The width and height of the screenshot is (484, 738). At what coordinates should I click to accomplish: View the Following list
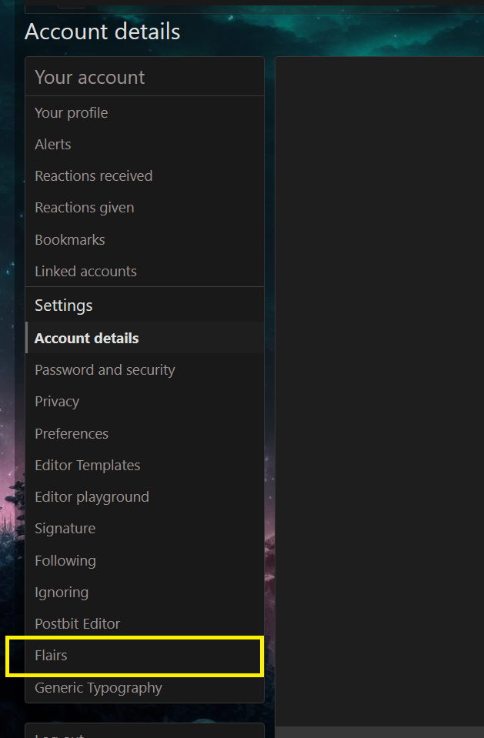(145, 560)
